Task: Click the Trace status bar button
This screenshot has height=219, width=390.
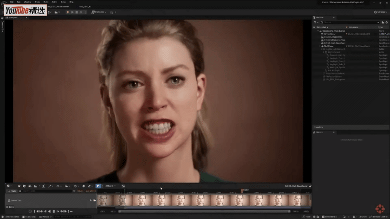Action: 307,217
